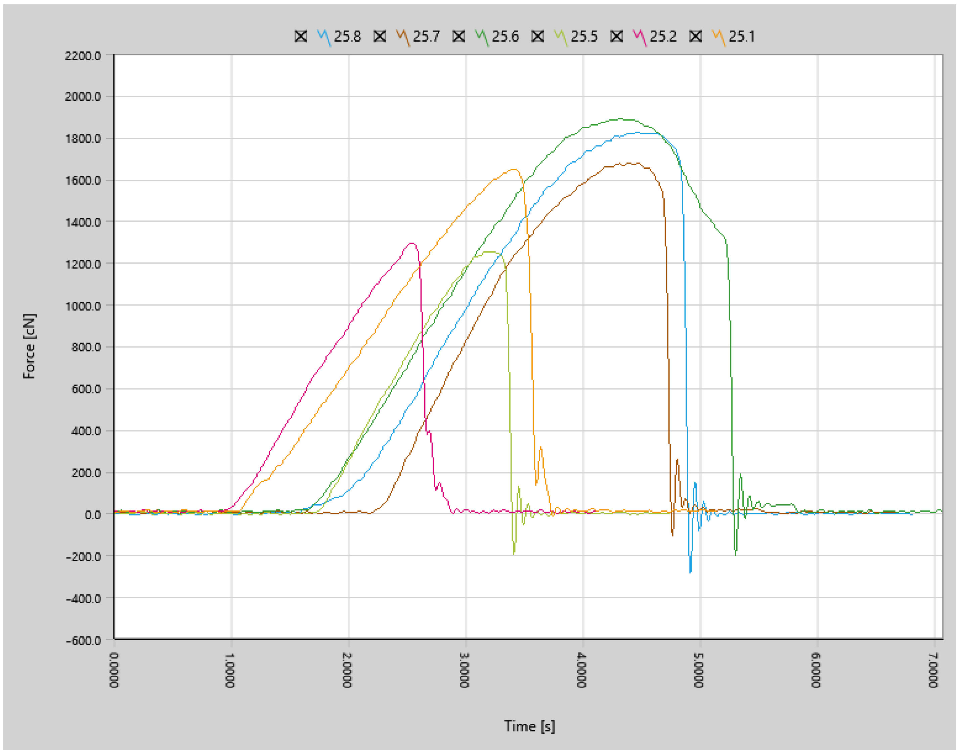The width and height of the screenshot is (961, 756).
Task: Click the -200.0 y-axis tick label
Action: (83, 556)
